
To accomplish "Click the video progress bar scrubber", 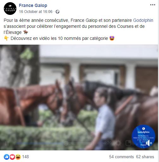I will click(x=66, y=143).
